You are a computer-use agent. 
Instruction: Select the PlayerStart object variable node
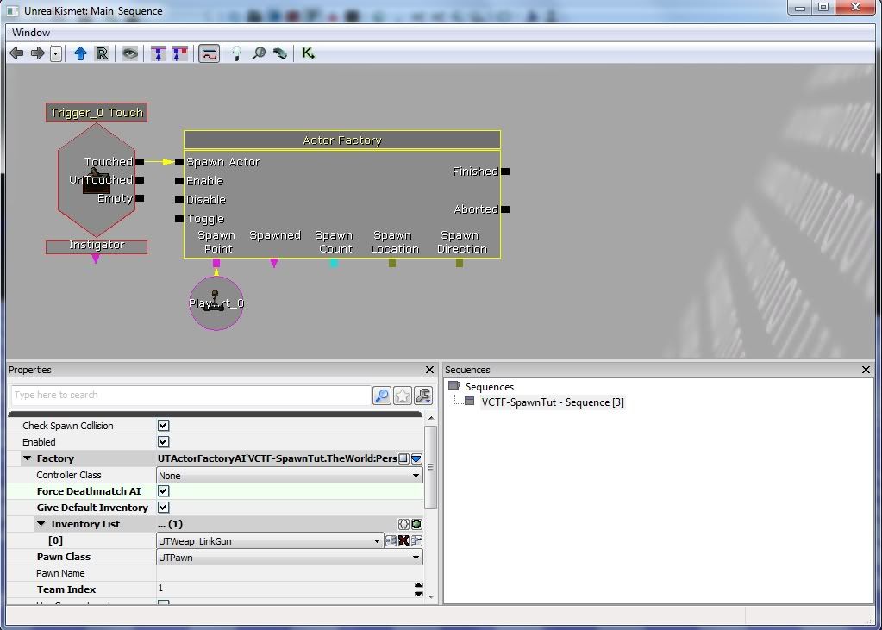coord(216,303)
